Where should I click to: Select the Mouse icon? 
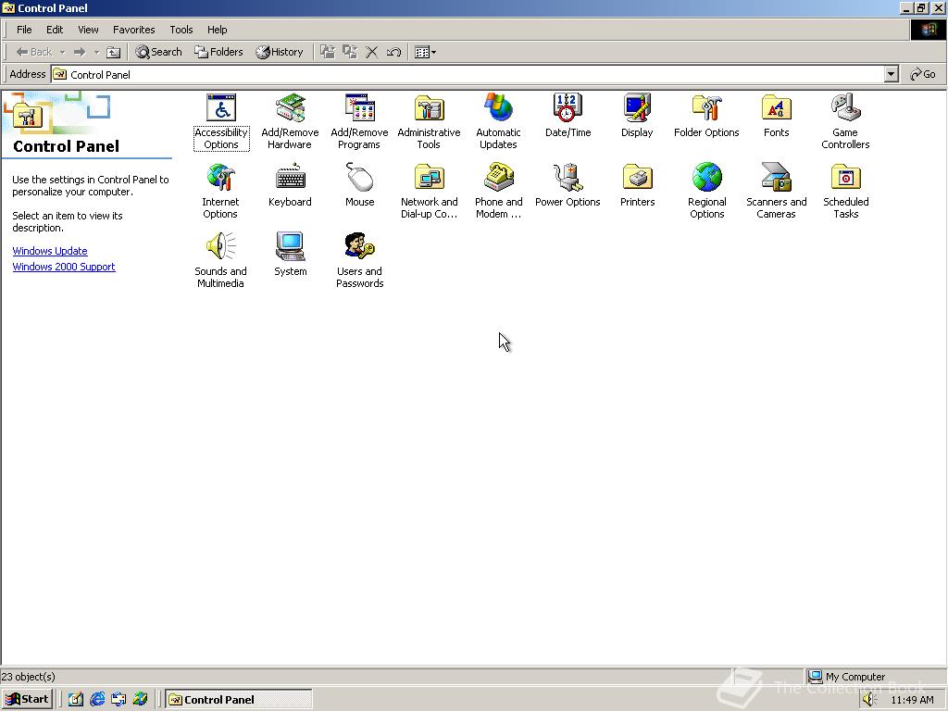[360, 185]
